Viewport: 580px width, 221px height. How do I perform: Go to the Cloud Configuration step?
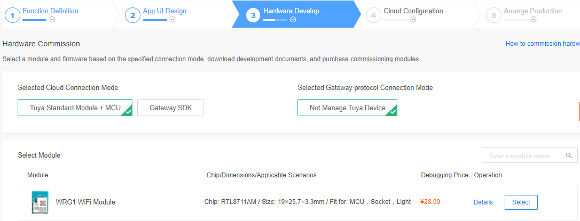click(413, 11)
